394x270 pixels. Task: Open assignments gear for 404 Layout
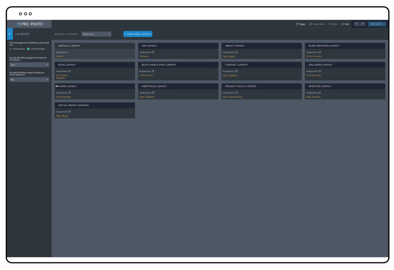(x=153, y=52)
